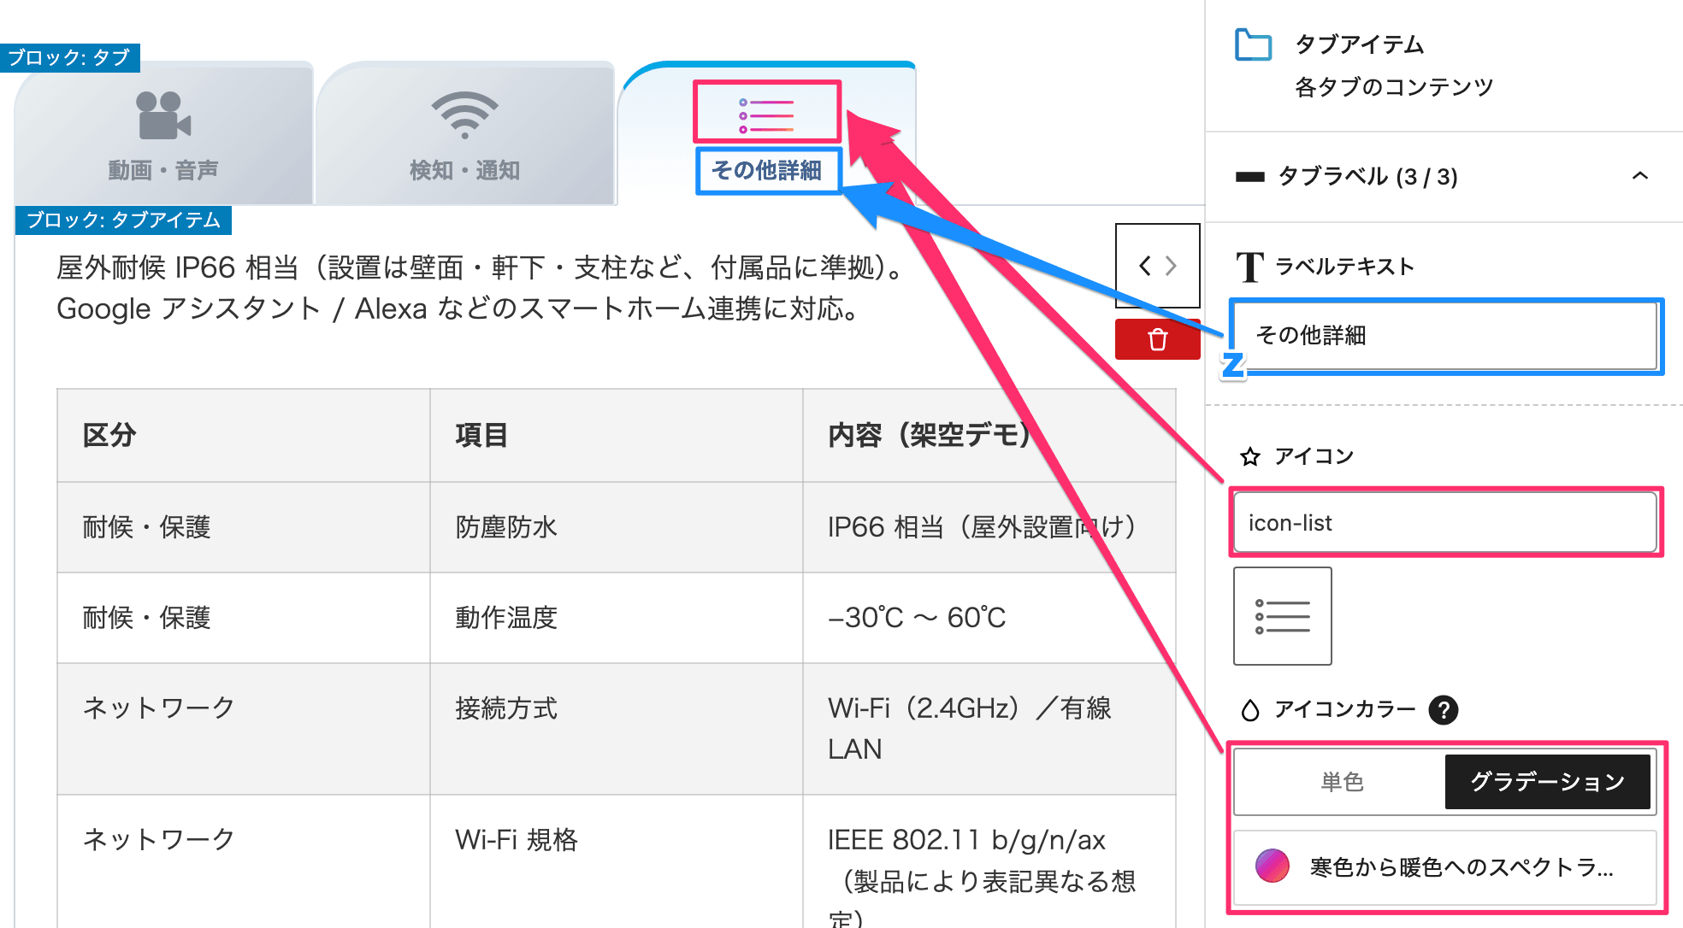This screenshot has height=928, width=1683.
Task: Click the list icon in the active tab
Action: [766, 115]
